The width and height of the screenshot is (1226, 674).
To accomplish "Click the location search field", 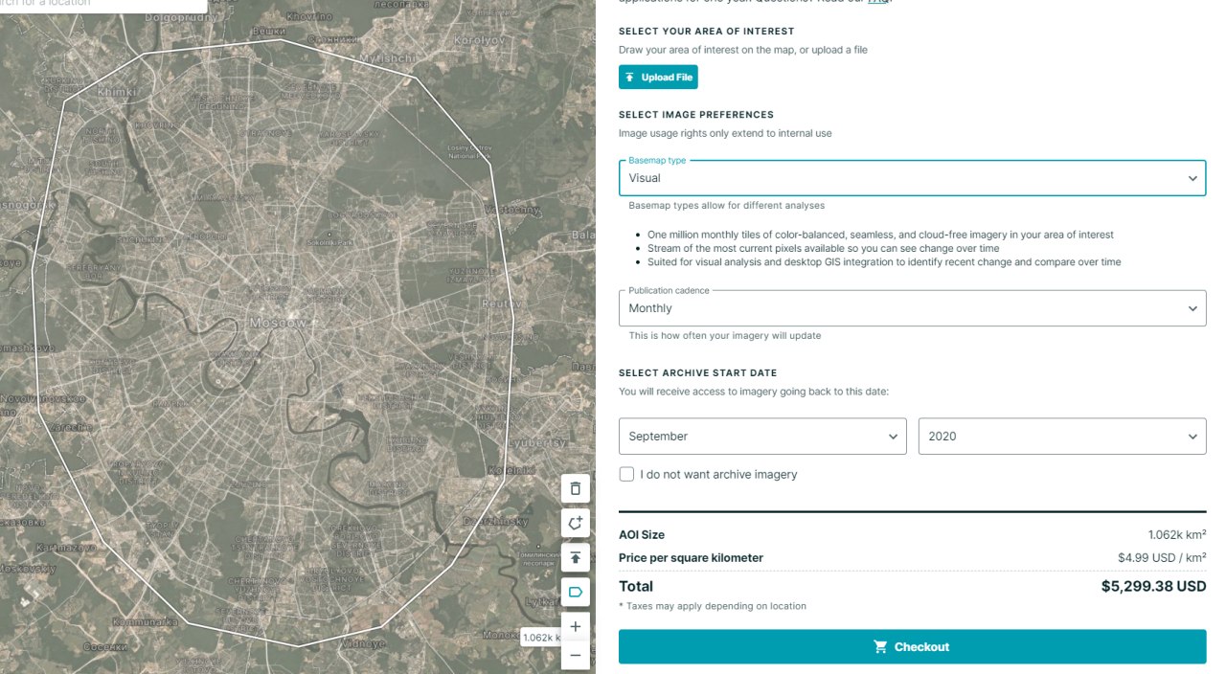I will pos(103,5).
